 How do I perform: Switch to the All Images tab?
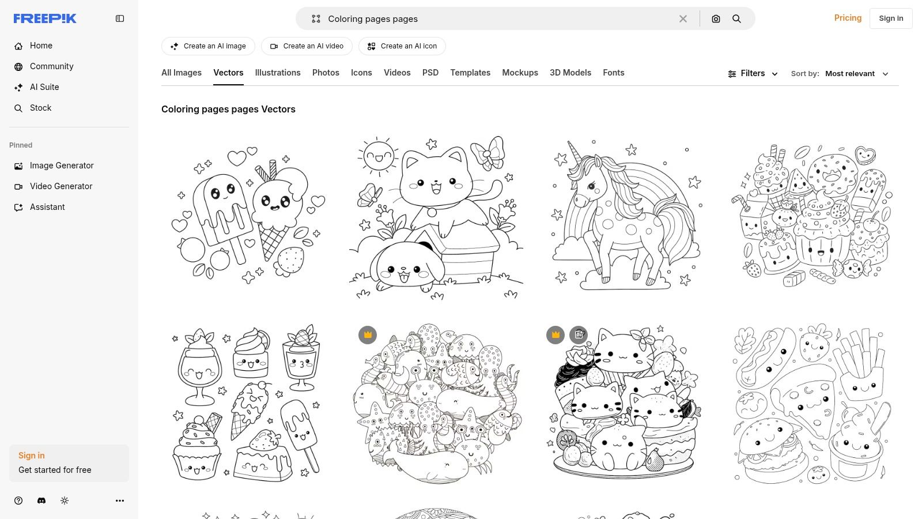tap(182, 73)
